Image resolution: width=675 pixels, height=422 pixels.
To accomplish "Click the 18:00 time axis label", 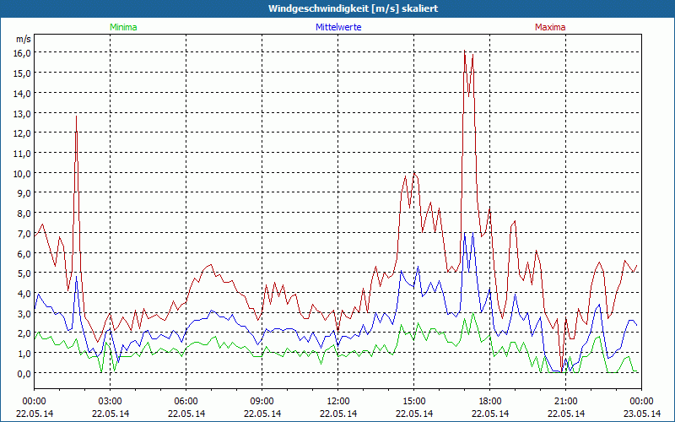I will tap(490, 402).
